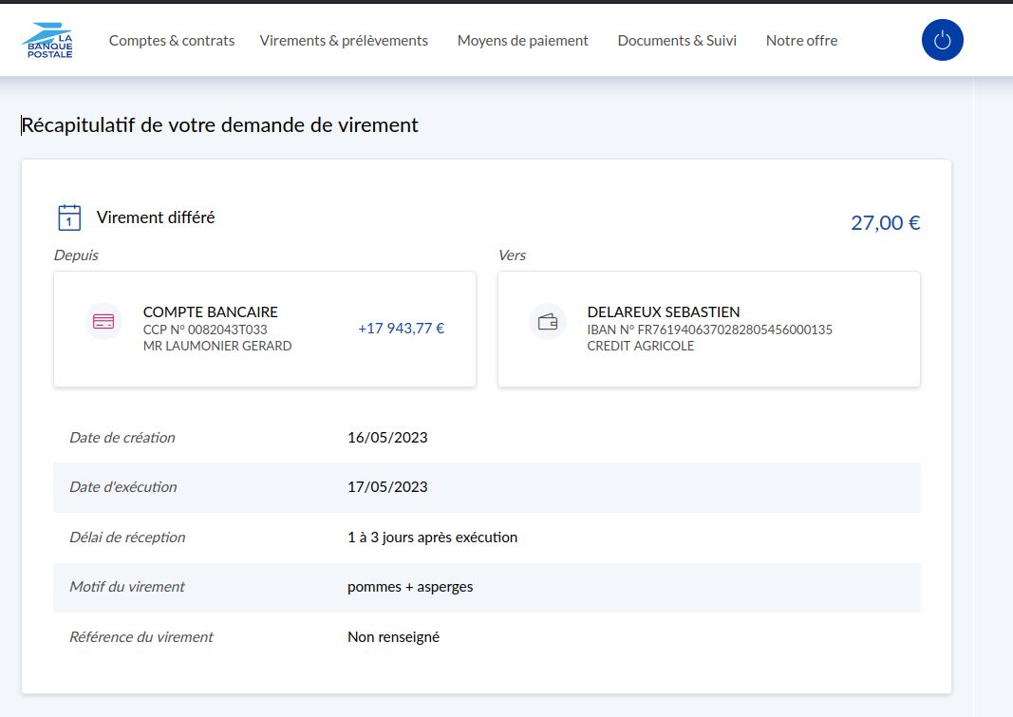Screen dimensions: 1013x717
Task: Click the La Banque Postale logo
Action: [47, 40]
